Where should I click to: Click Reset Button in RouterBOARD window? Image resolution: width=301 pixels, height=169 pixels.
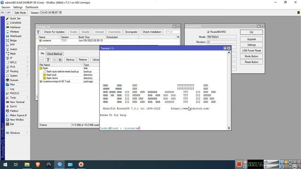(x=251, y=62)
